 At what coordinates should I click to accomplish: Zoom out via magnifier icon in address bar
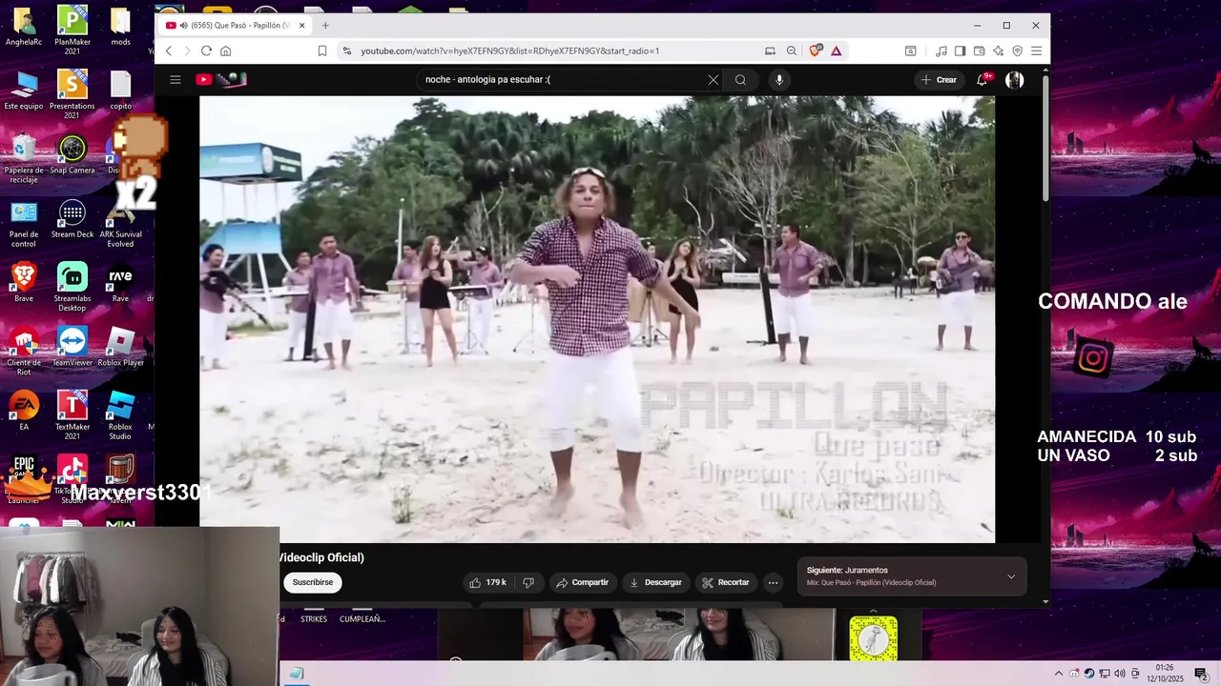click(x=792, y=50)
